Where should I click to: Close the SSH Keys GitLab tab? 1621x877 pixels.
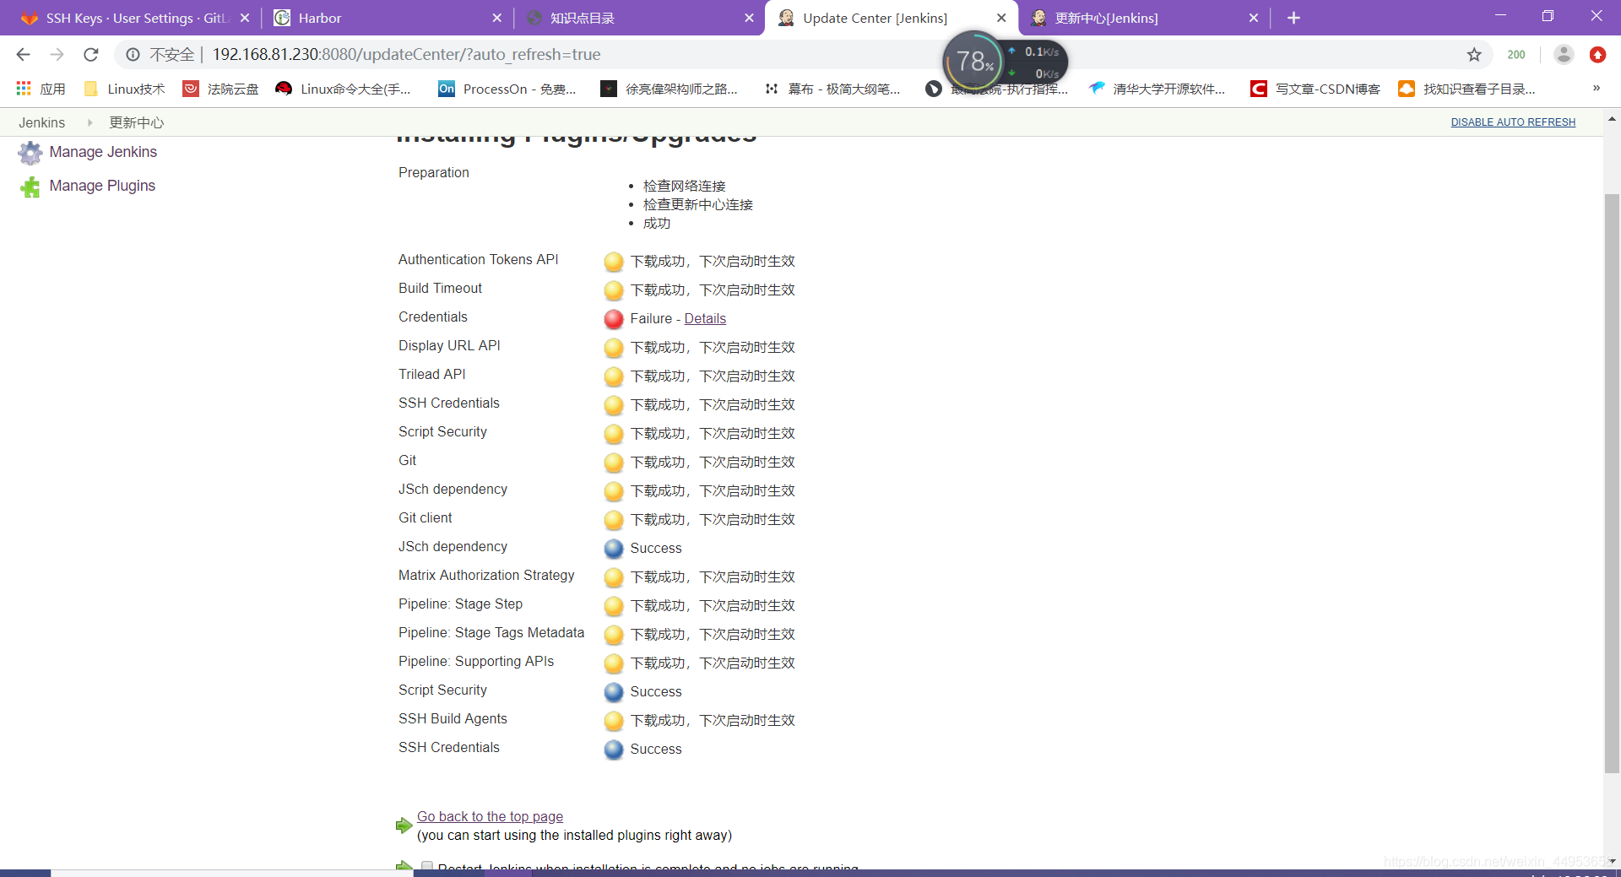(244, 18)
